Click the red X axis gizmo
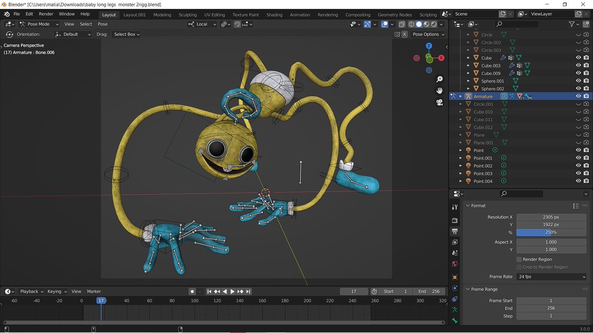The height and width of the screenshot is (333, 593). 441,58
